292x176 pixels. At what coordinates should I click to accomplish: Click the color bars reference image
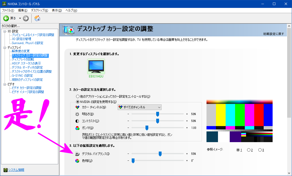pyautogui.click(x=239, y=121)
